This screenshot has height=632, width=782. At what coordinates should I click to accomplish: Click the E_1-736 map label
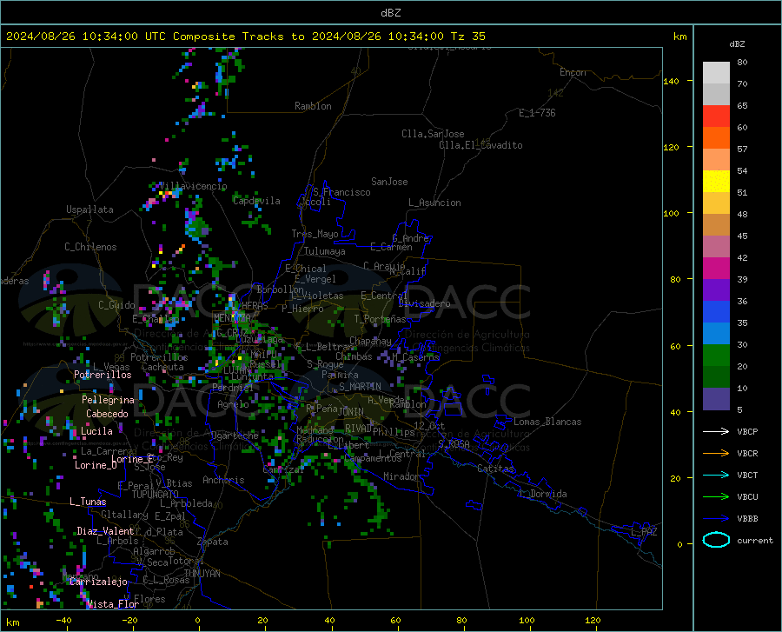(x=537, y=113)
